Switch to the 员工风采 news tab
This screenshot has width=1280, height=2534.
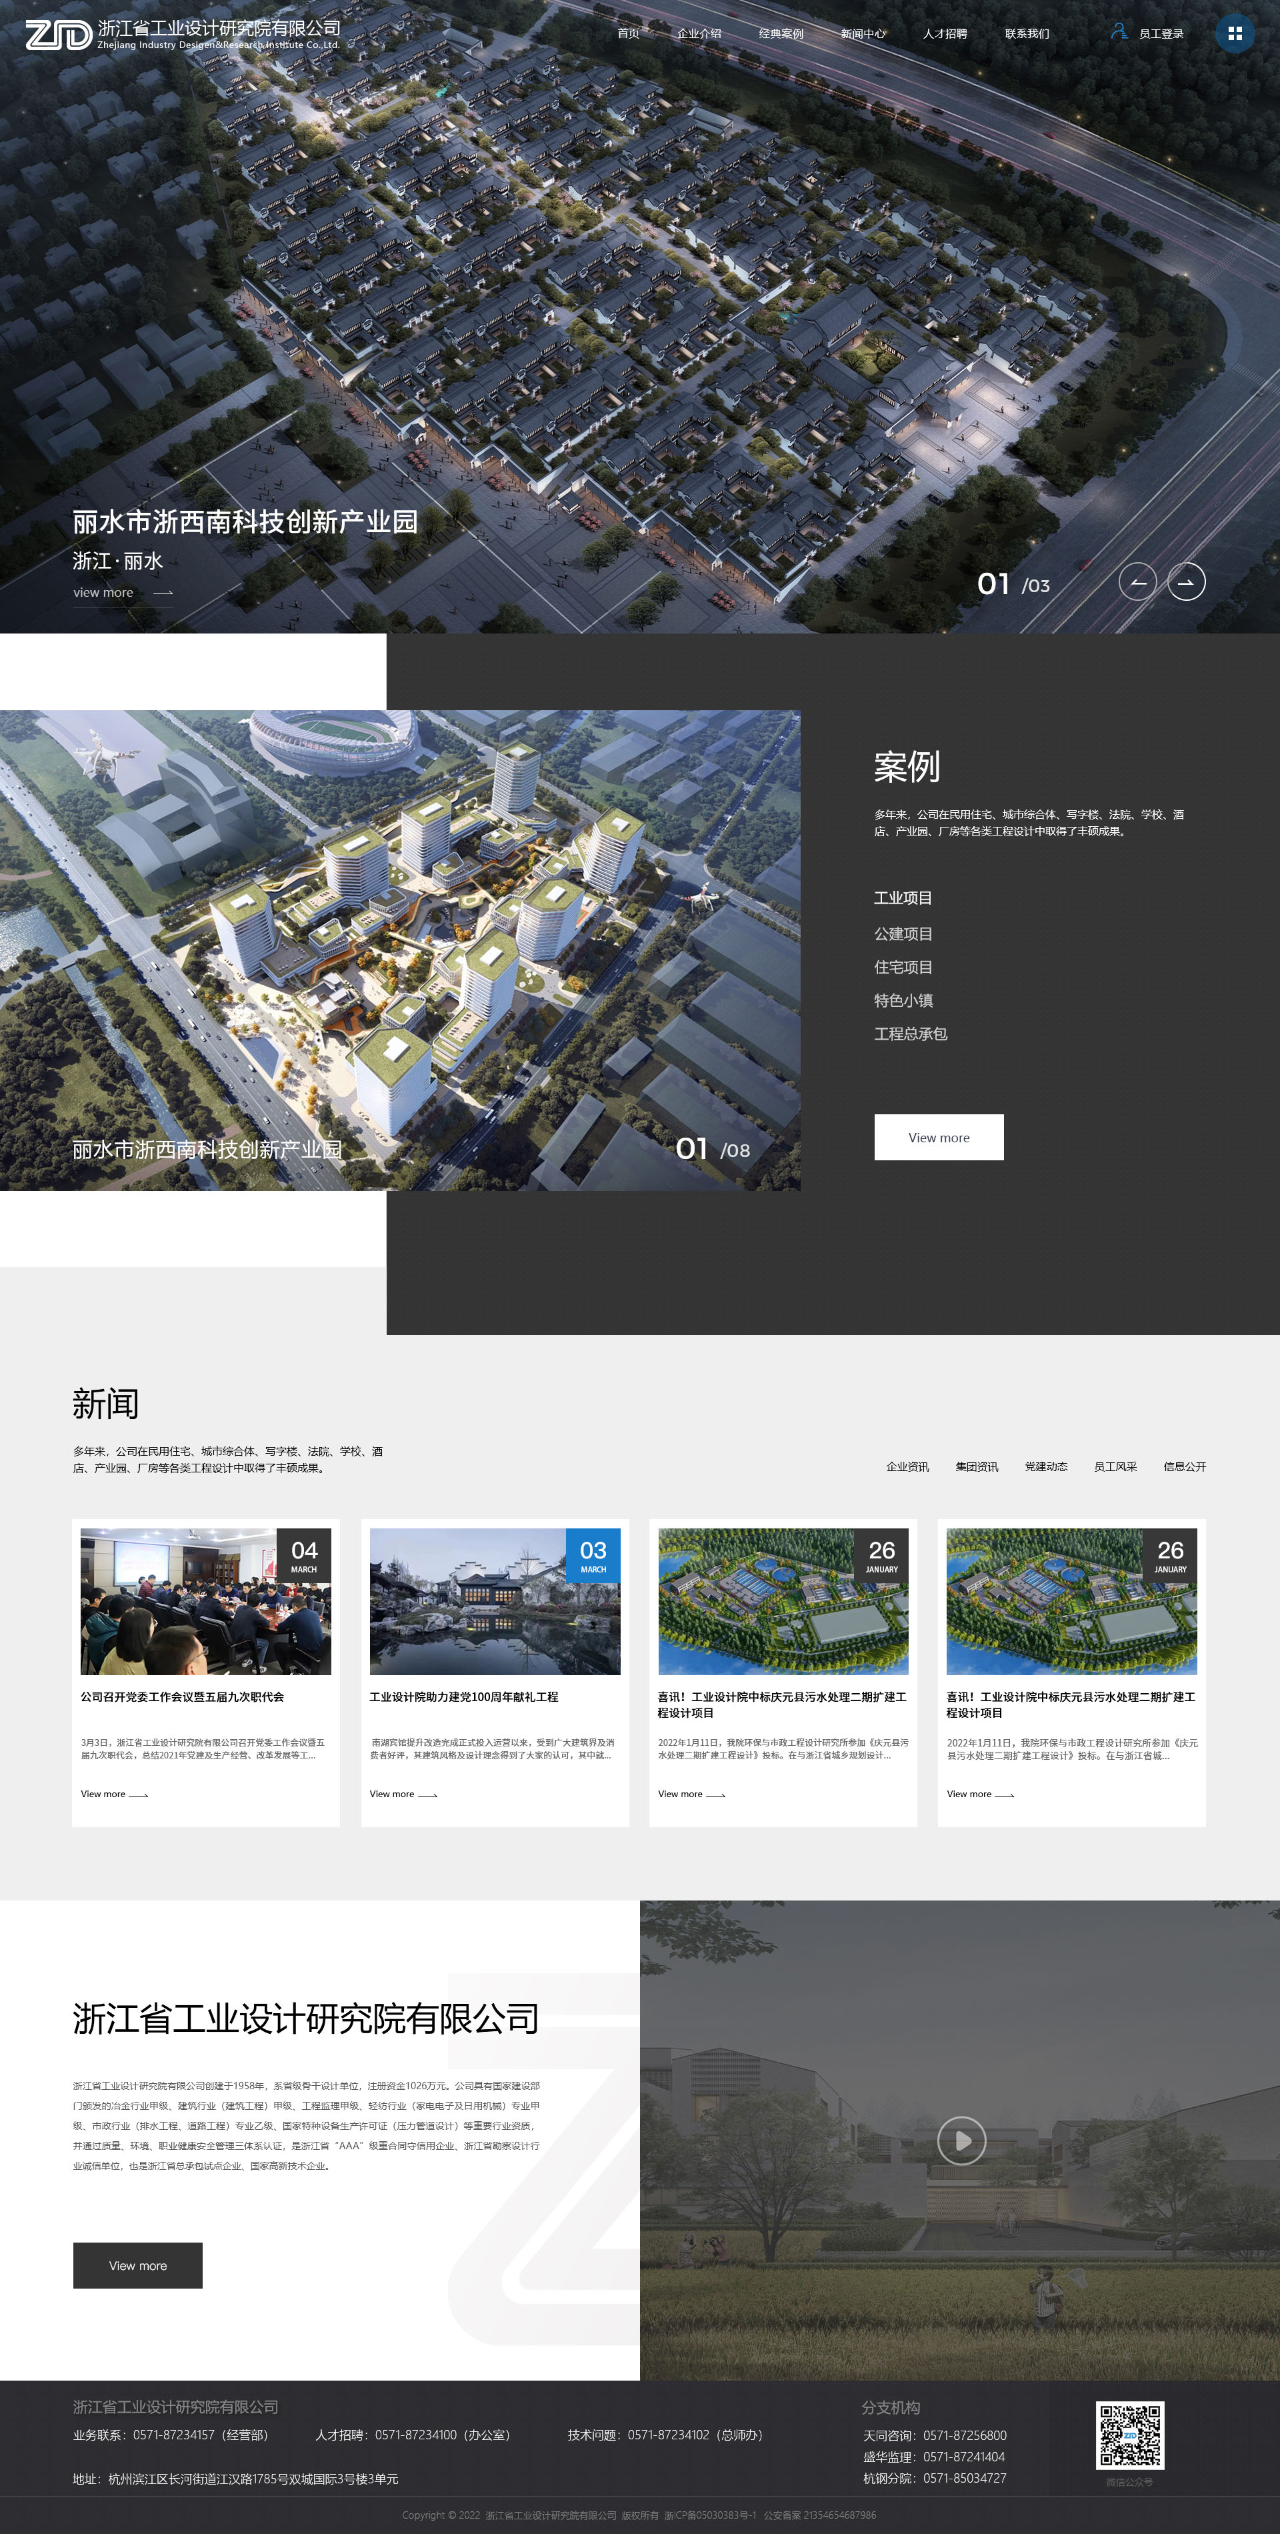1115,1466
